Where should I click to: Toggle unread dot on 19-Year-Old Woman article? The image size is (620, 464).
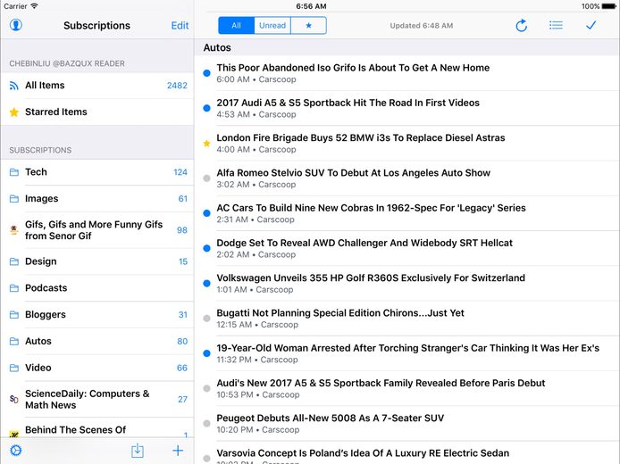(206, 353)
